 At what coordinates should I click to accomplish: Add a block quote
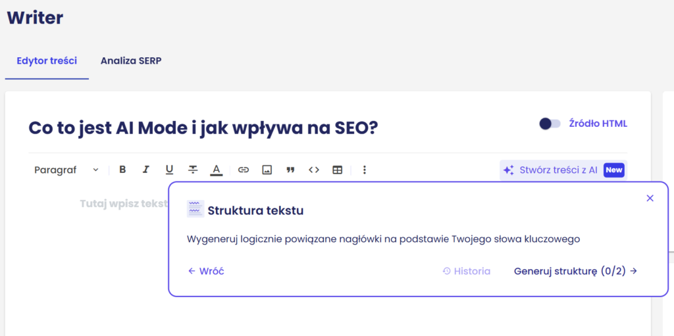coord(290,170)
